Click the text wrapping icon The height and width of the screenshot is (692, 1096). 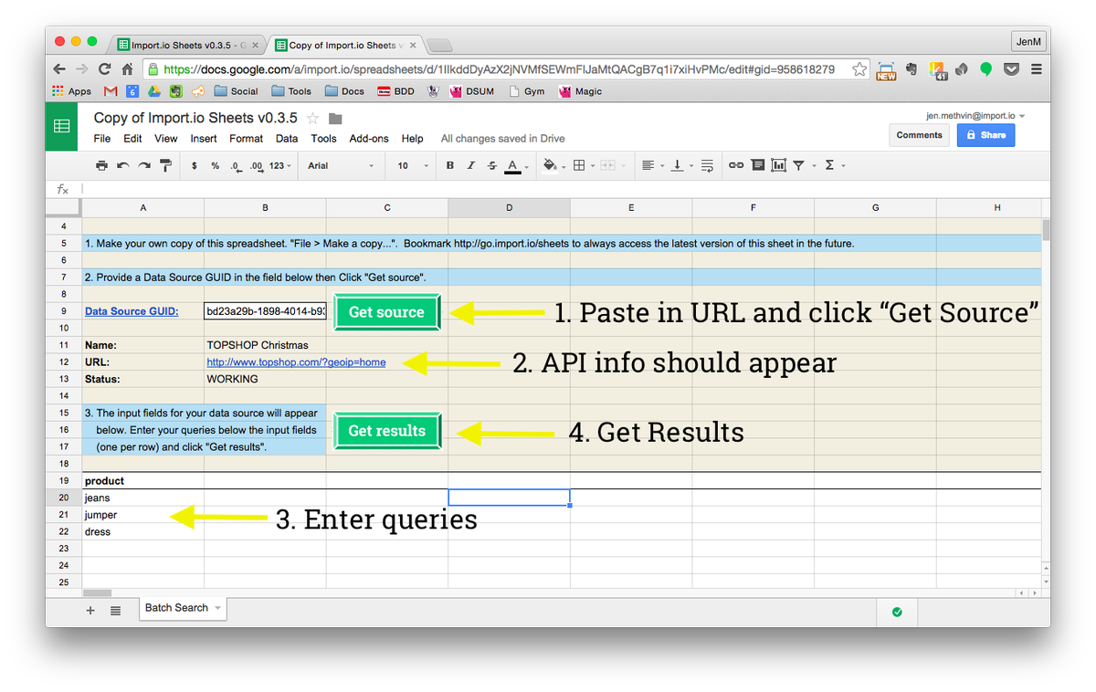(x=706, y=165)
